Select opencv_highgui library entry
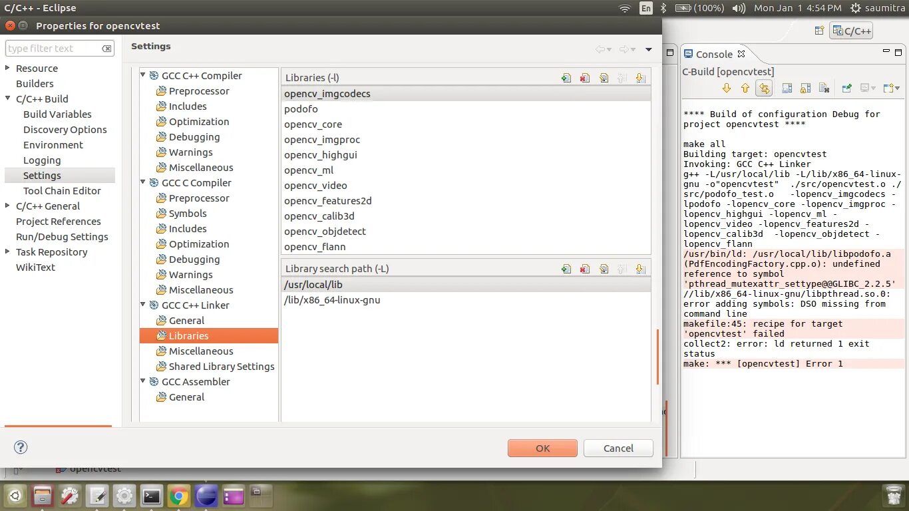Screen dimensions: 909x511 coord(466,155)
